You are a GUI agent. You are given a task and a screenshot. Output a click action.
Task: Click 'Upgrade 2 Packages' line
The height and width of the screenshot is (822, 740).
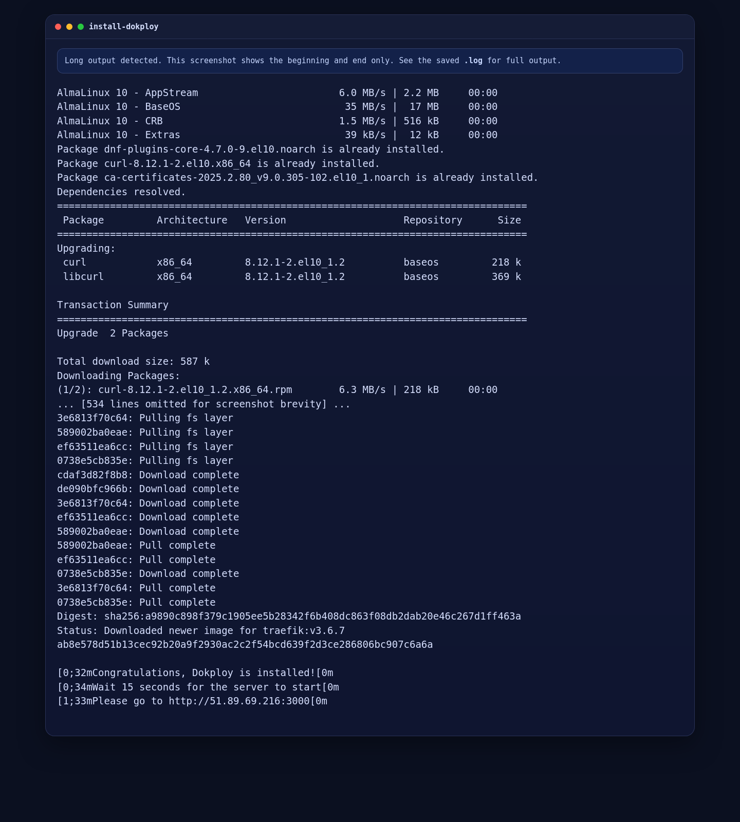coord(113,333)
